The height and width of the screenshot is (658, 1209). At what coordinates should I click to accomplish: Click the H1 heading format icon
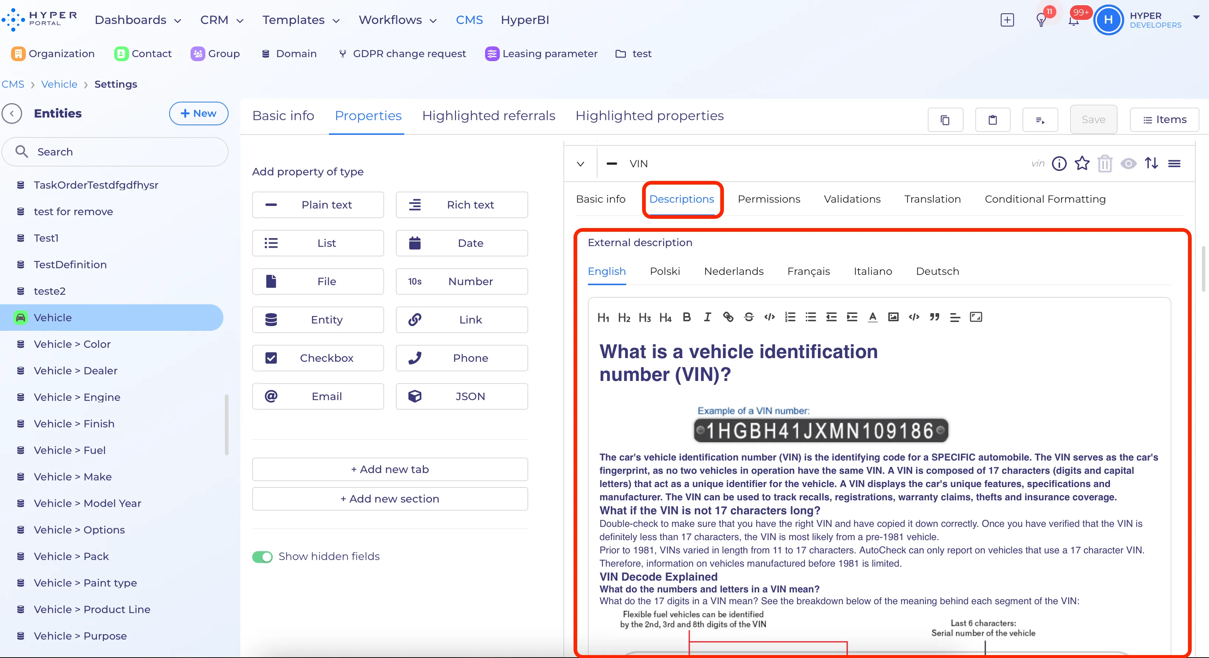point(603,318)
